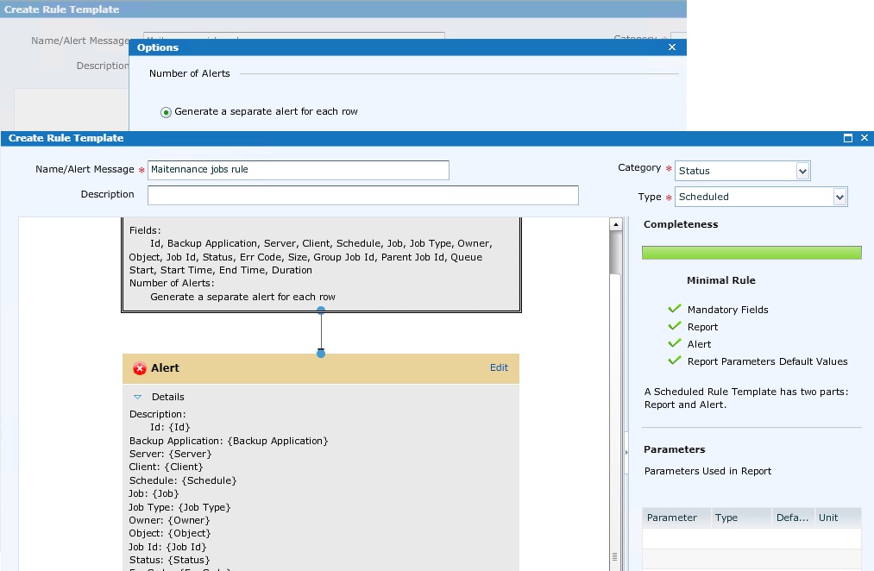This screenshot has height=571, width=874.
Task: Click the vertical scrollbar thumb
Action: [x=614, y=250]
